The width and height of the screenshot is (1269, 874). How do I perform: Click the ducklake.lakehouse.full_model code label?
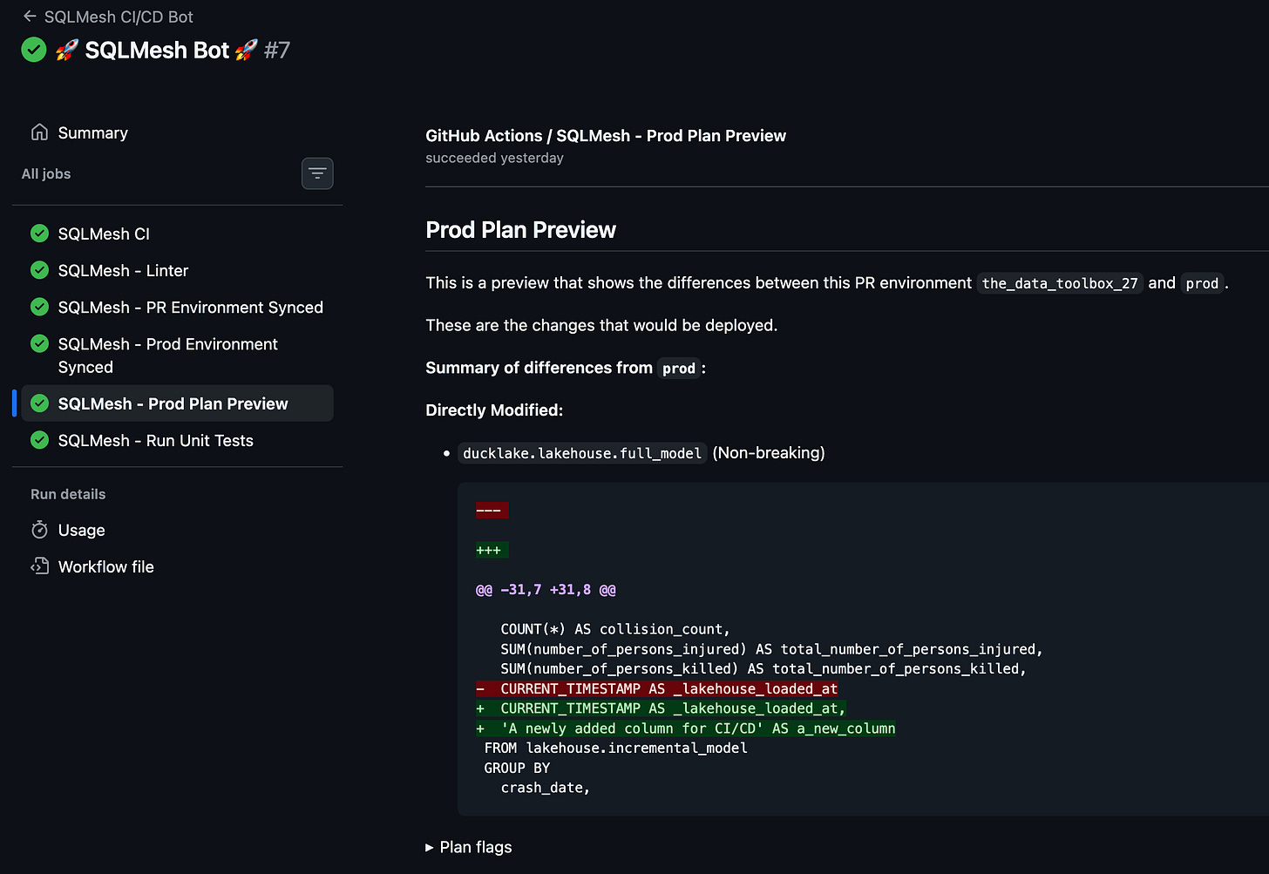(x=582, y=453)
